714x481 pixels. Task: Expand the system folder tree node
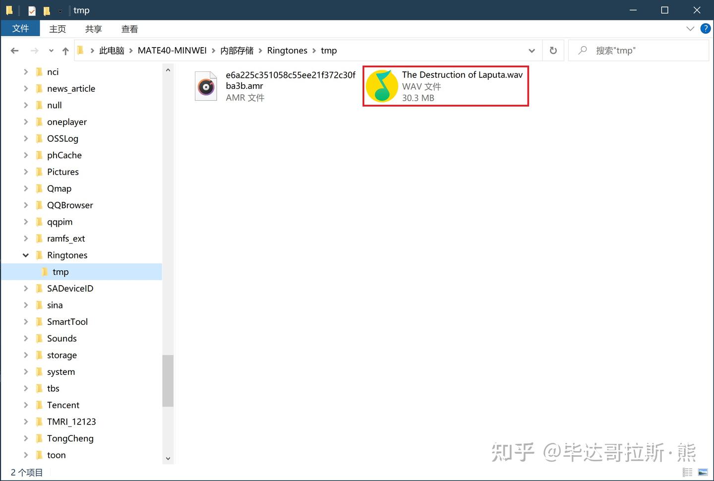(x=25, y=372)
